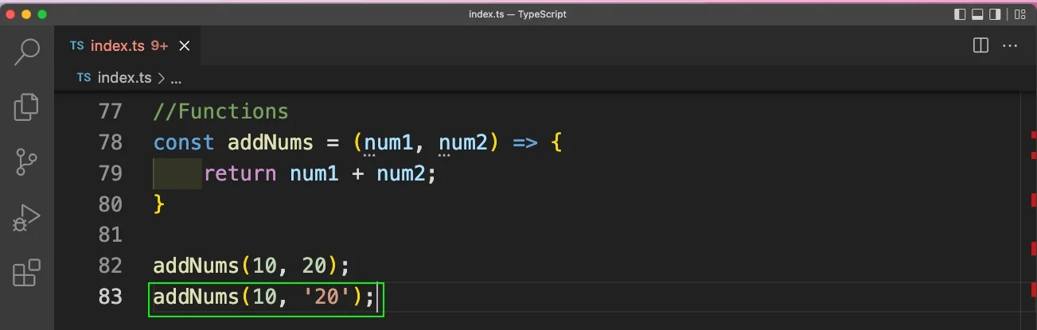The image size is (1037, 330).
Task: Click the '20' string on line 83
Action: tap(327, 297)
